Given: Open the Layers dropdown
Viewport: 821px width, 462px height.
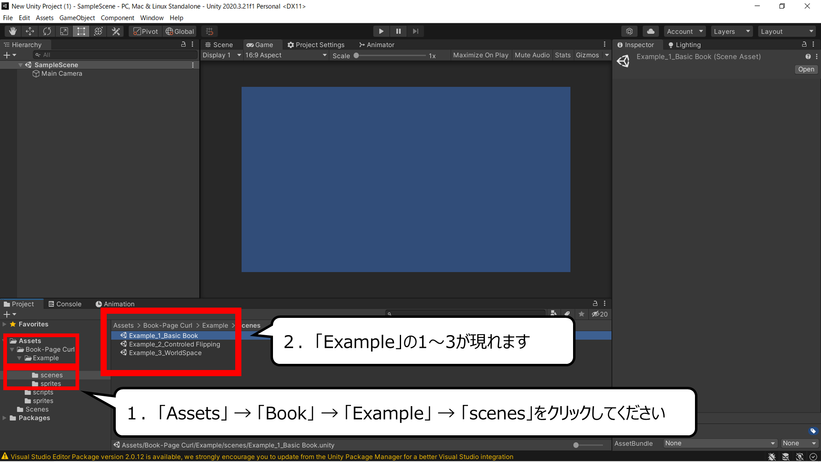Looking at the screenshot, I should pos(732,31).
